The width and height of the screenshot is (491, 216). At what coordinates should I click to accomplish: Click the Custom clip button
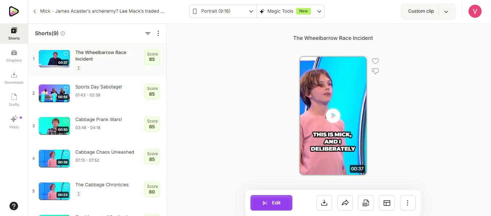420,11
